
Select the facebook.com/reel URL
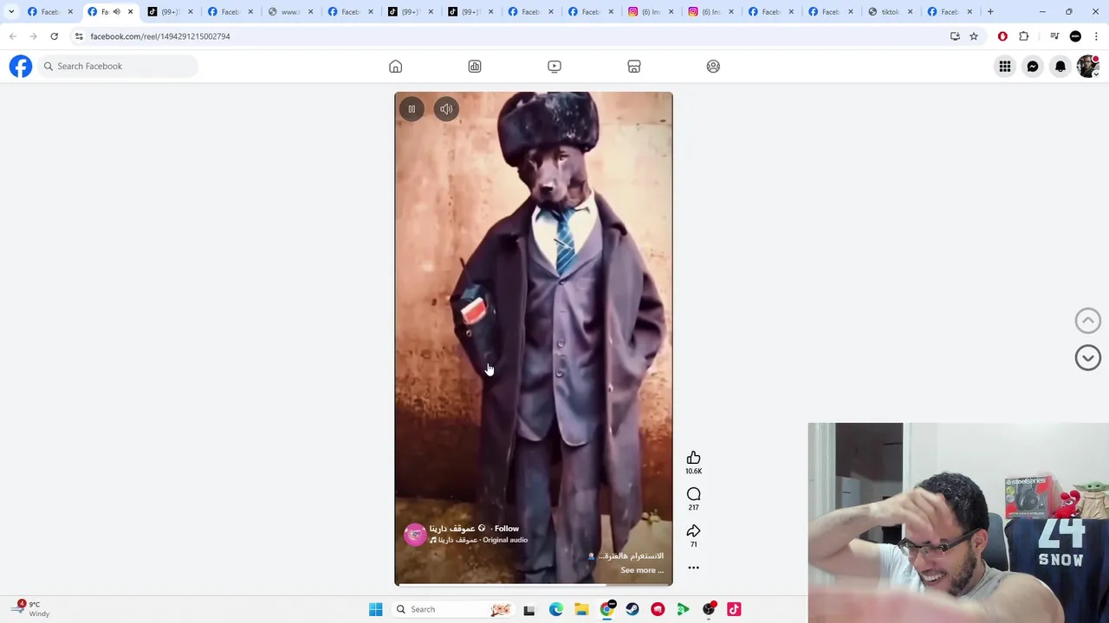[160, 36]
